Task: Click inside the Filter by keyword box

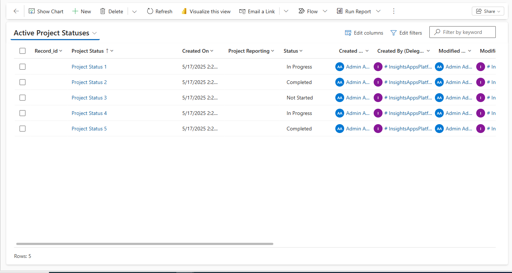Action: point(465,32)
